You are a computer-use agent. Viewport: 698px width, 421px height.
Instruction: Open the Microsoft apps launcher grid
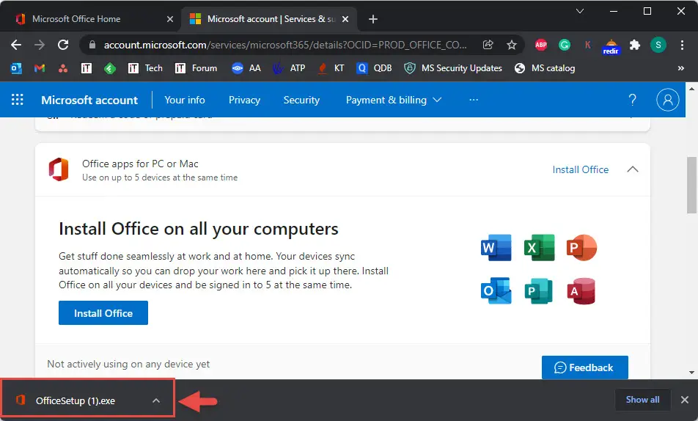pyautogui.click(x=17, y=99)
